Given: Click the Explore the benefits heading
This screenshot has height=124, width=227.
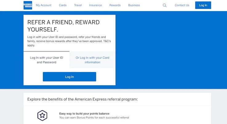Looking at the screenshot, I should (x=82, y=99).
